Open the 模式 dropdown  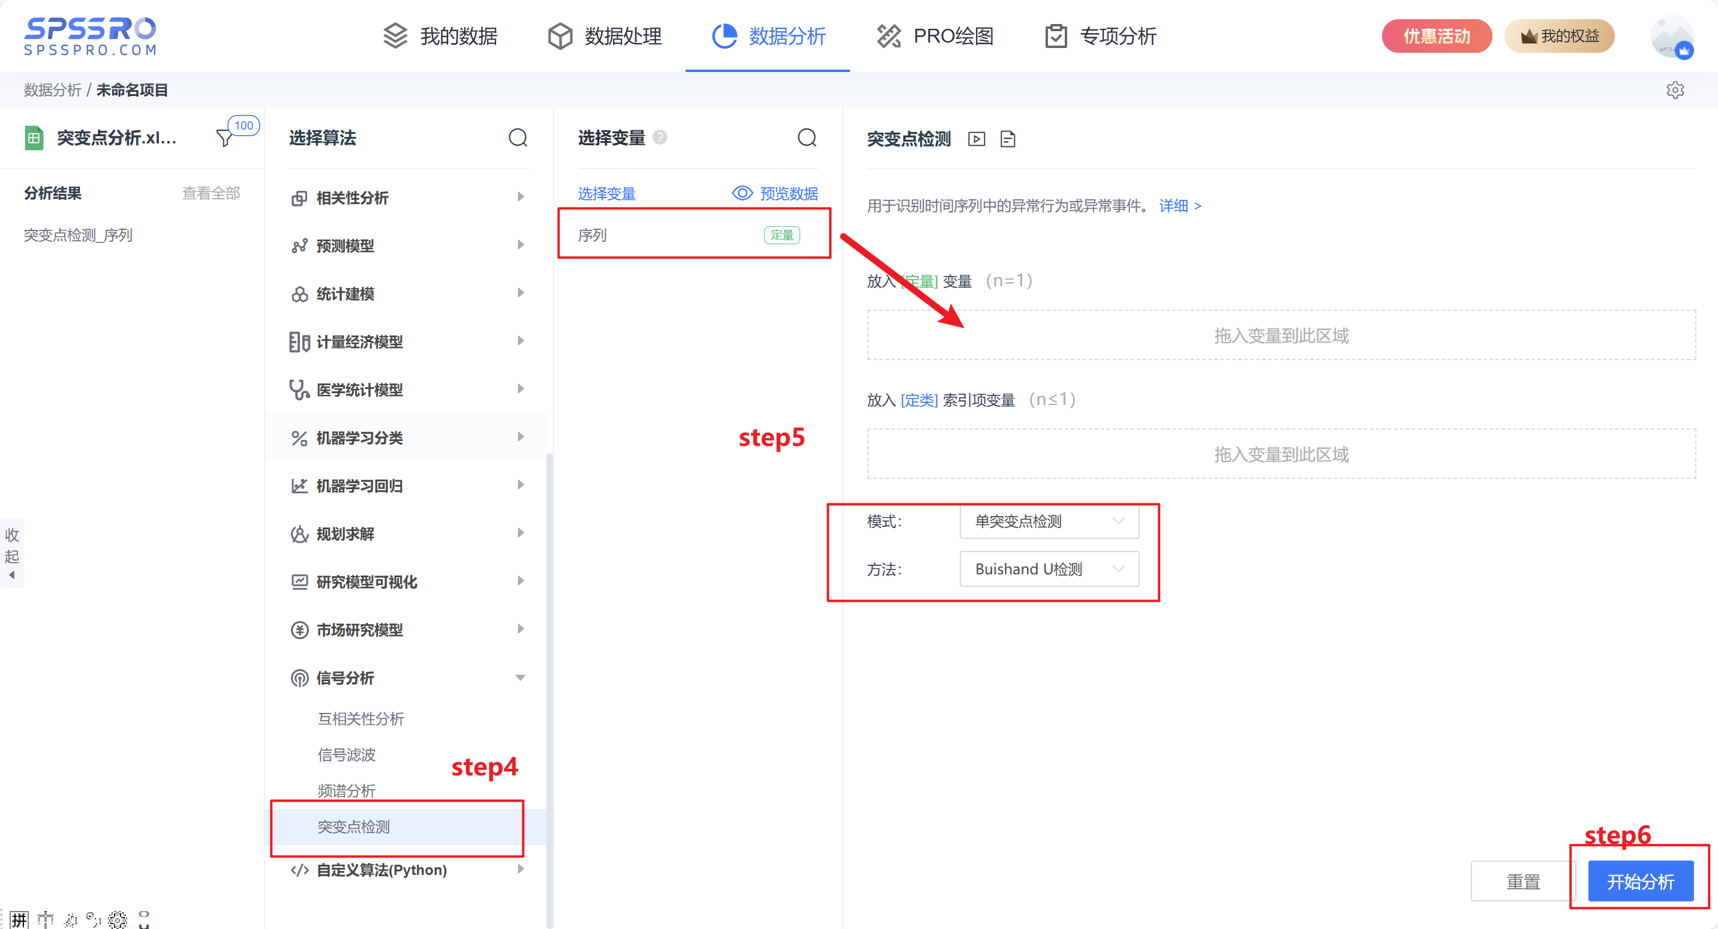1049,520
